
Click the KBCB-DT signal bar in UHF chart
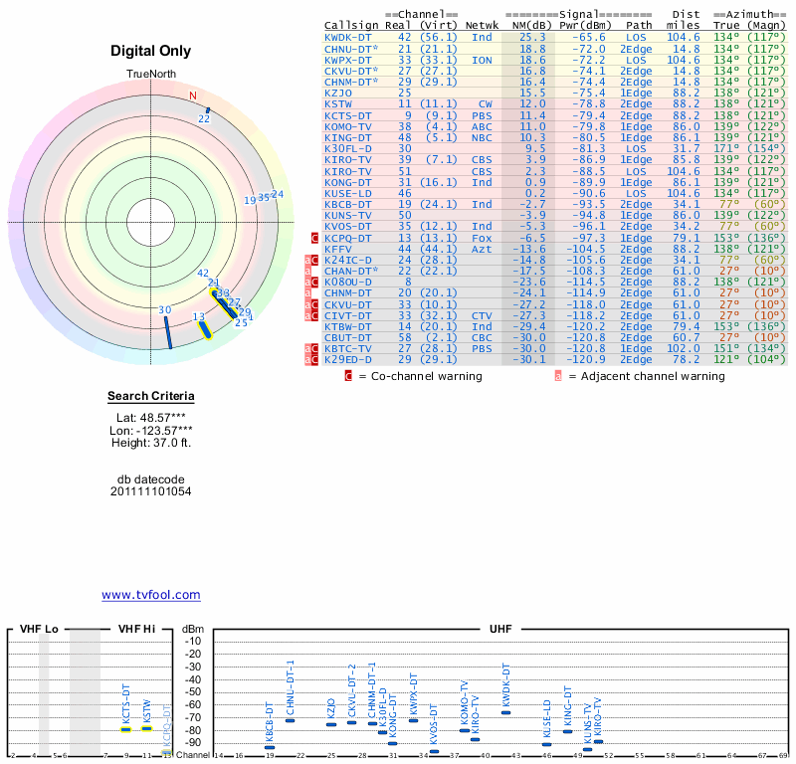click(x=270, y=747)
